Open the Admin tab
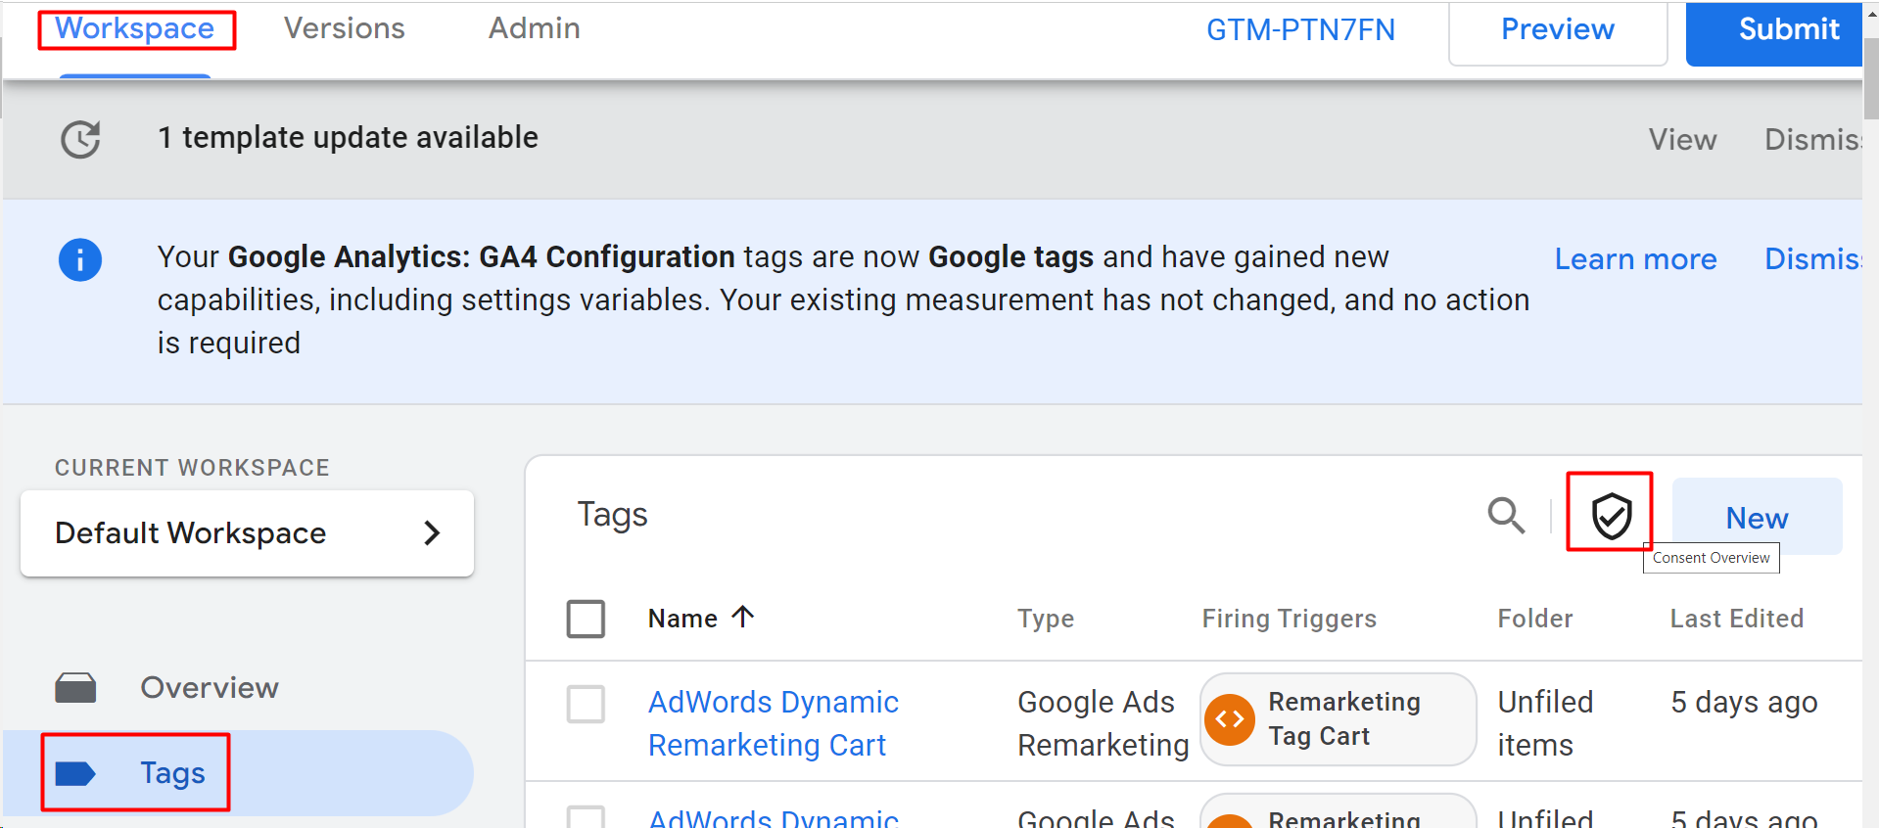1879x828 pixels. click(534, 28)
